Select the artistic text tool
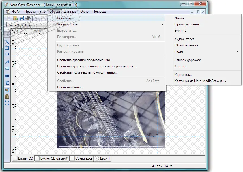Screen dimensions: 243x172 click(7, 61)
